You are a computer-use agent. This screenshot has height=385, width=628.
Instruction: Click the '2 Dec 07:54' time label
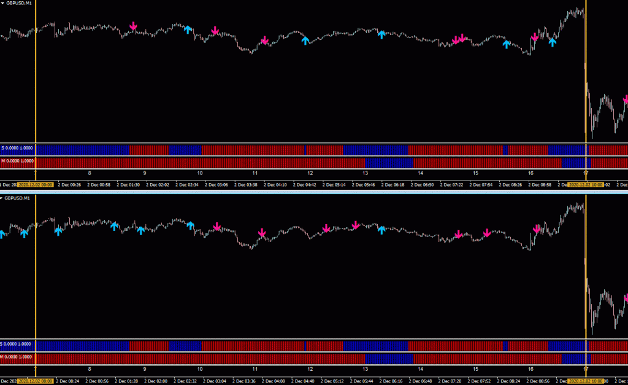(x=481, y=185)
